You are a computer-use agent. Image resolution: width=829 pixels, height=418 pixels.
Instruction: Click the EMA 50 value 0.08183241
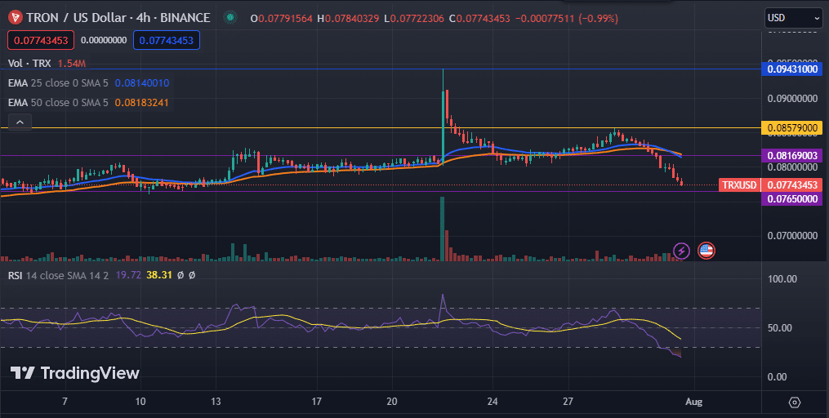141,103
